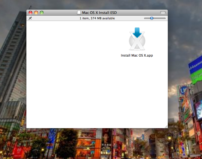Click the crossed-out pencil read-only icon
This screenshot has width=202, height=159.
[30, 18]
